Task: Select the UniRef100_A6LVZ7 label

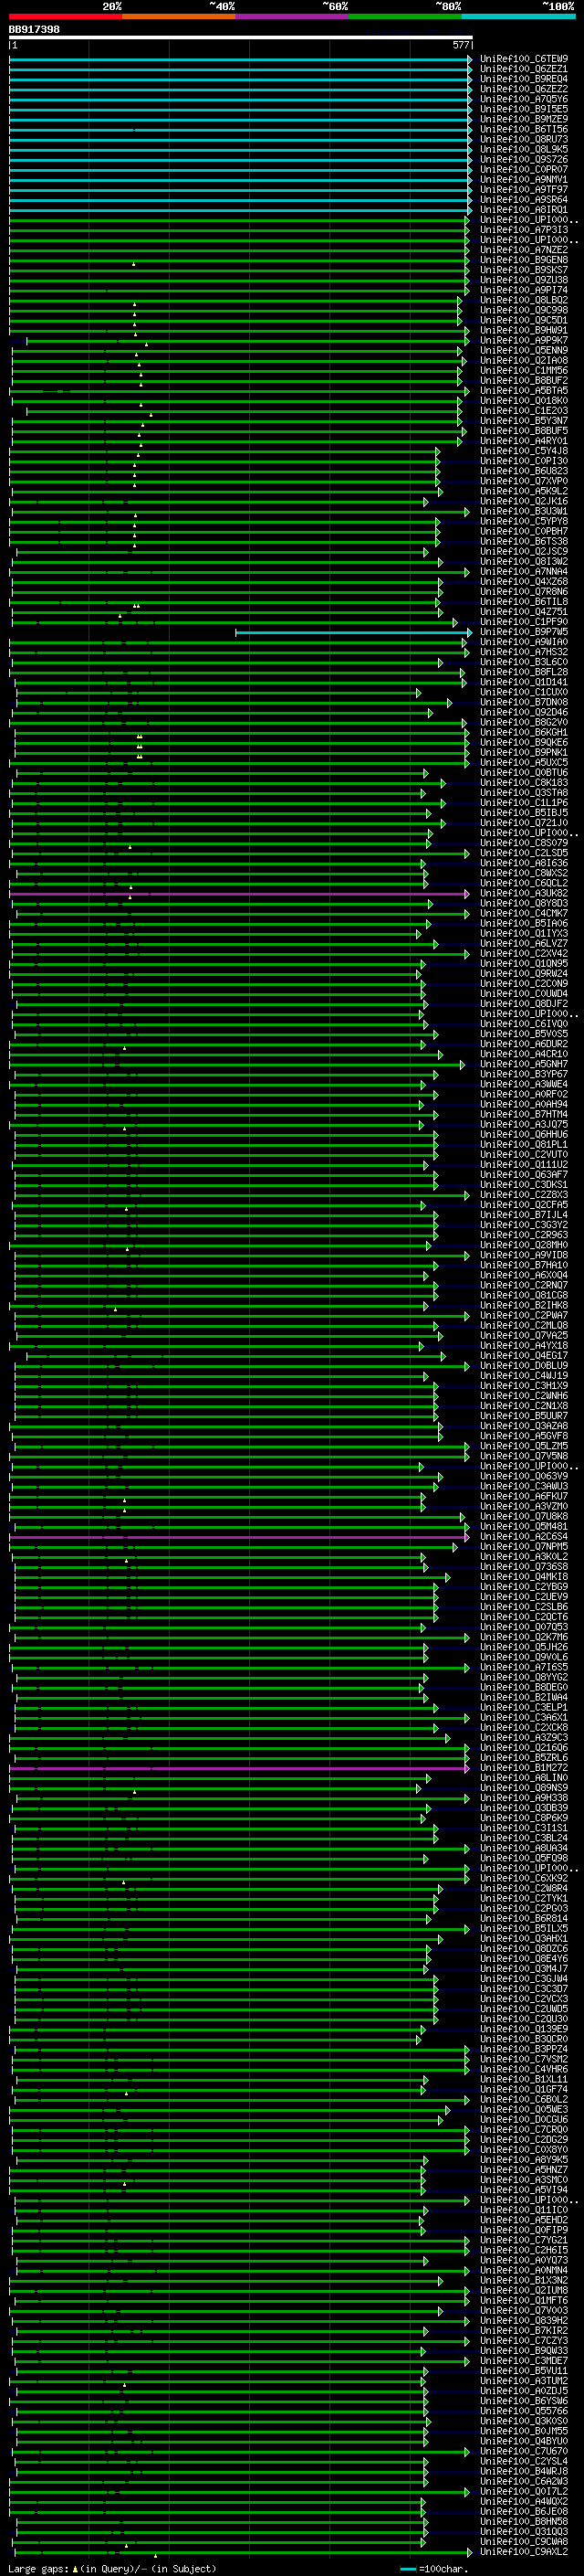Action: (x=523, y=944)
